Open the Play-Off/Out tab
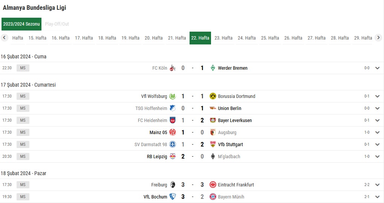 point(57,24)
